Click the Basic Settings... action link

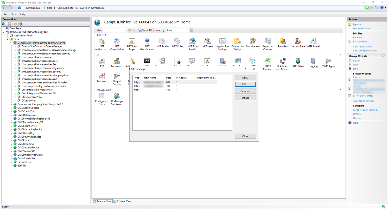[361, 41]
